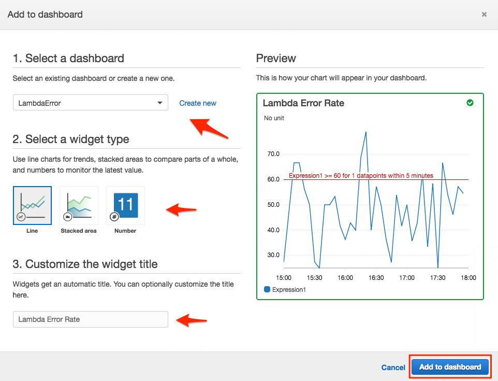
Task: Click the 18:00 time axis label
Action: tap(468, 278)
